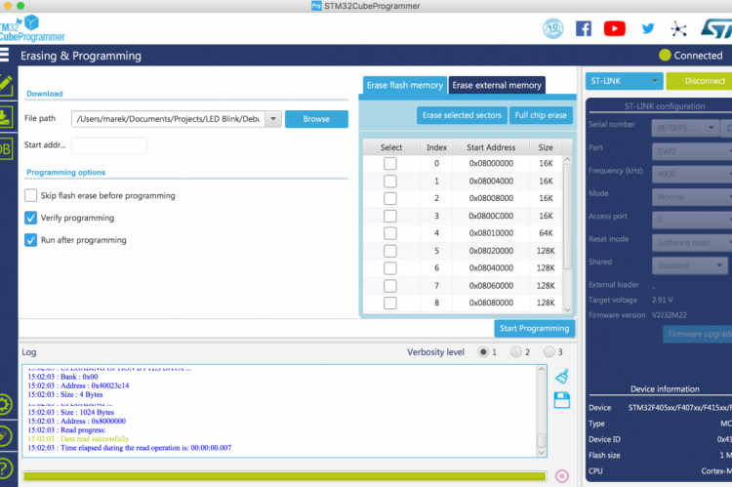
Task: Select sector 8 checkbox at 0x08080000
Action: (390, 303)
